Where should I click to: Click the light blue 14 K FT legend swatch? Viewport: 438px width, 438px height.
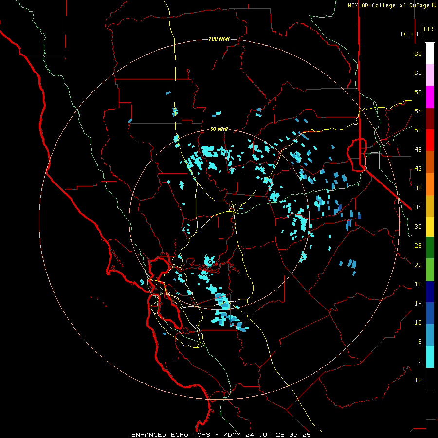(430, 335)
